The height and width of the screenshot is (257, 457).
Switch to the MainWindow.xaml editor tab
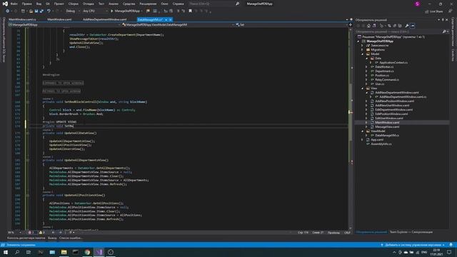tap(59, 19)
